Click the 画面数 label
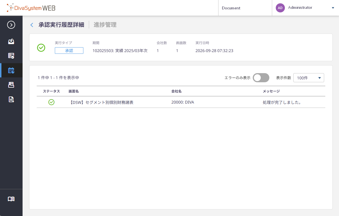 tap(181, 43)
